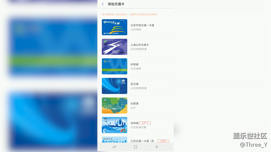Image resolution: width=271 pixels, height=152 pixels.
Task: Click the 公交 subtitle under 合肥通
Action: [x=133, y=108]
